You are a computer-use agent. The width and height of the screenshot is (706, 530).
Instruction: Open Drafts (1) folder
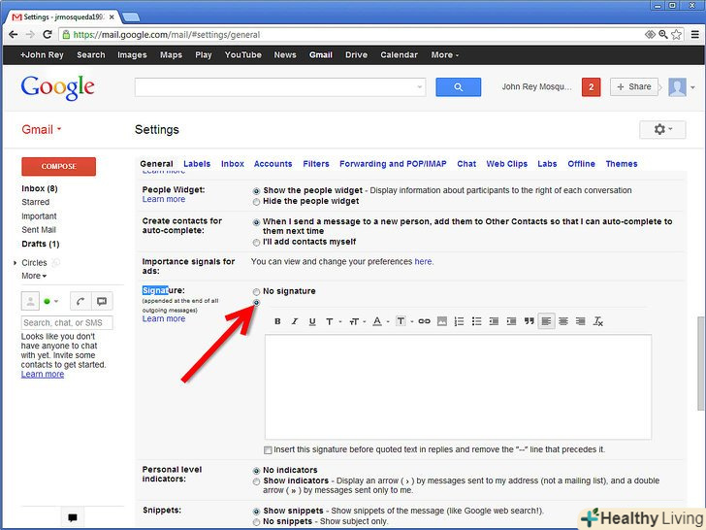(41, 244)
